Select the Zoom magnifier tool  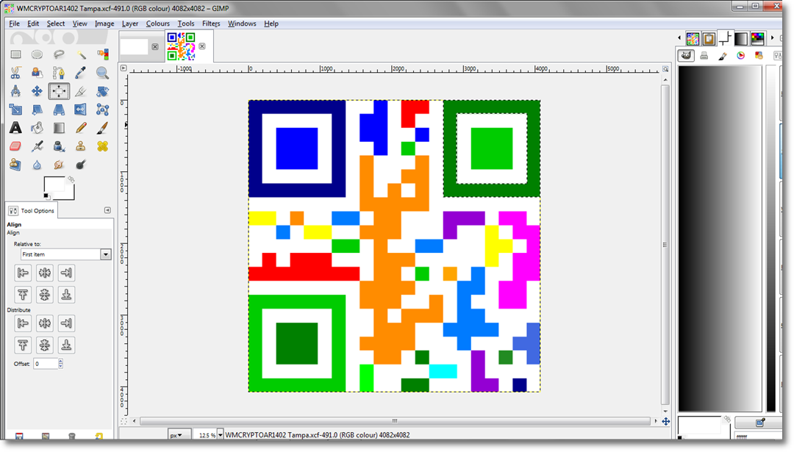tap(102, 73)
